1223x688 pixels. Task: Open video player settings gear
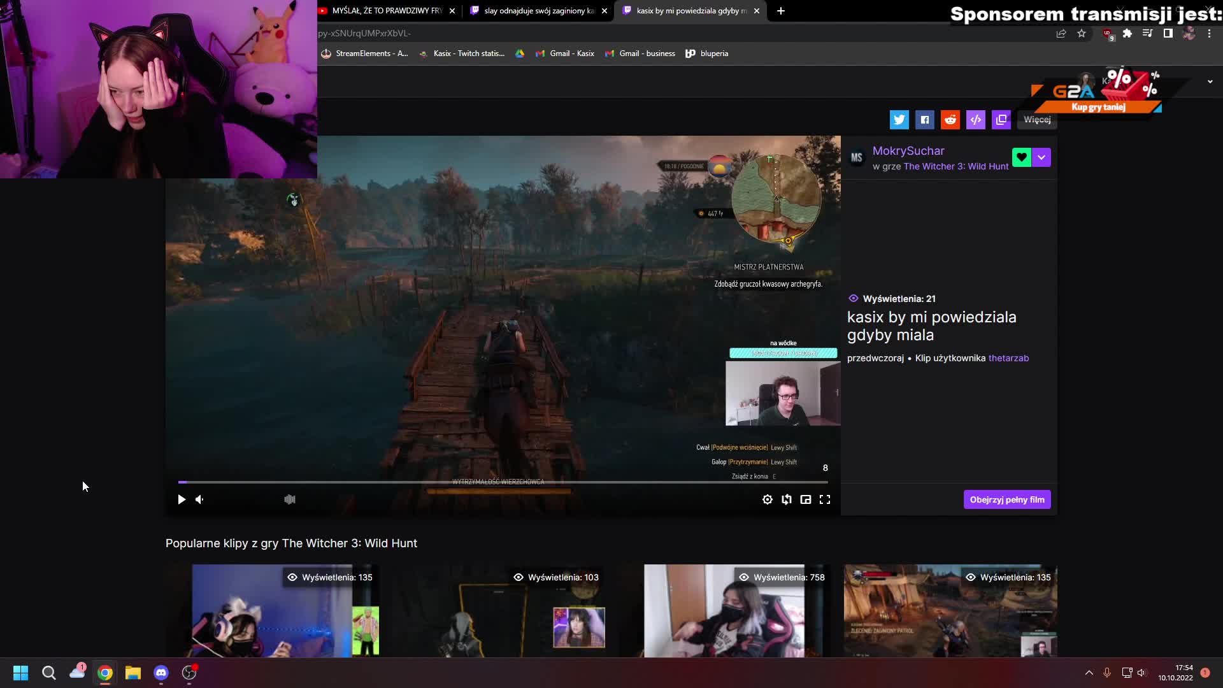[x=768, y=499]
